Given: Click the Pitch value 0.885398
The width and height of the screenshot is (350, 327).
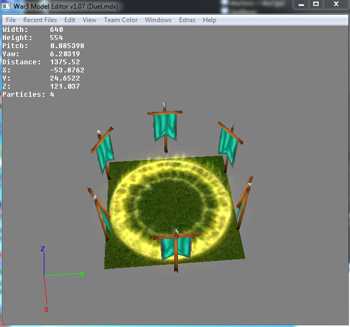Looking at the screenshot, I should [x=67, y=46].
